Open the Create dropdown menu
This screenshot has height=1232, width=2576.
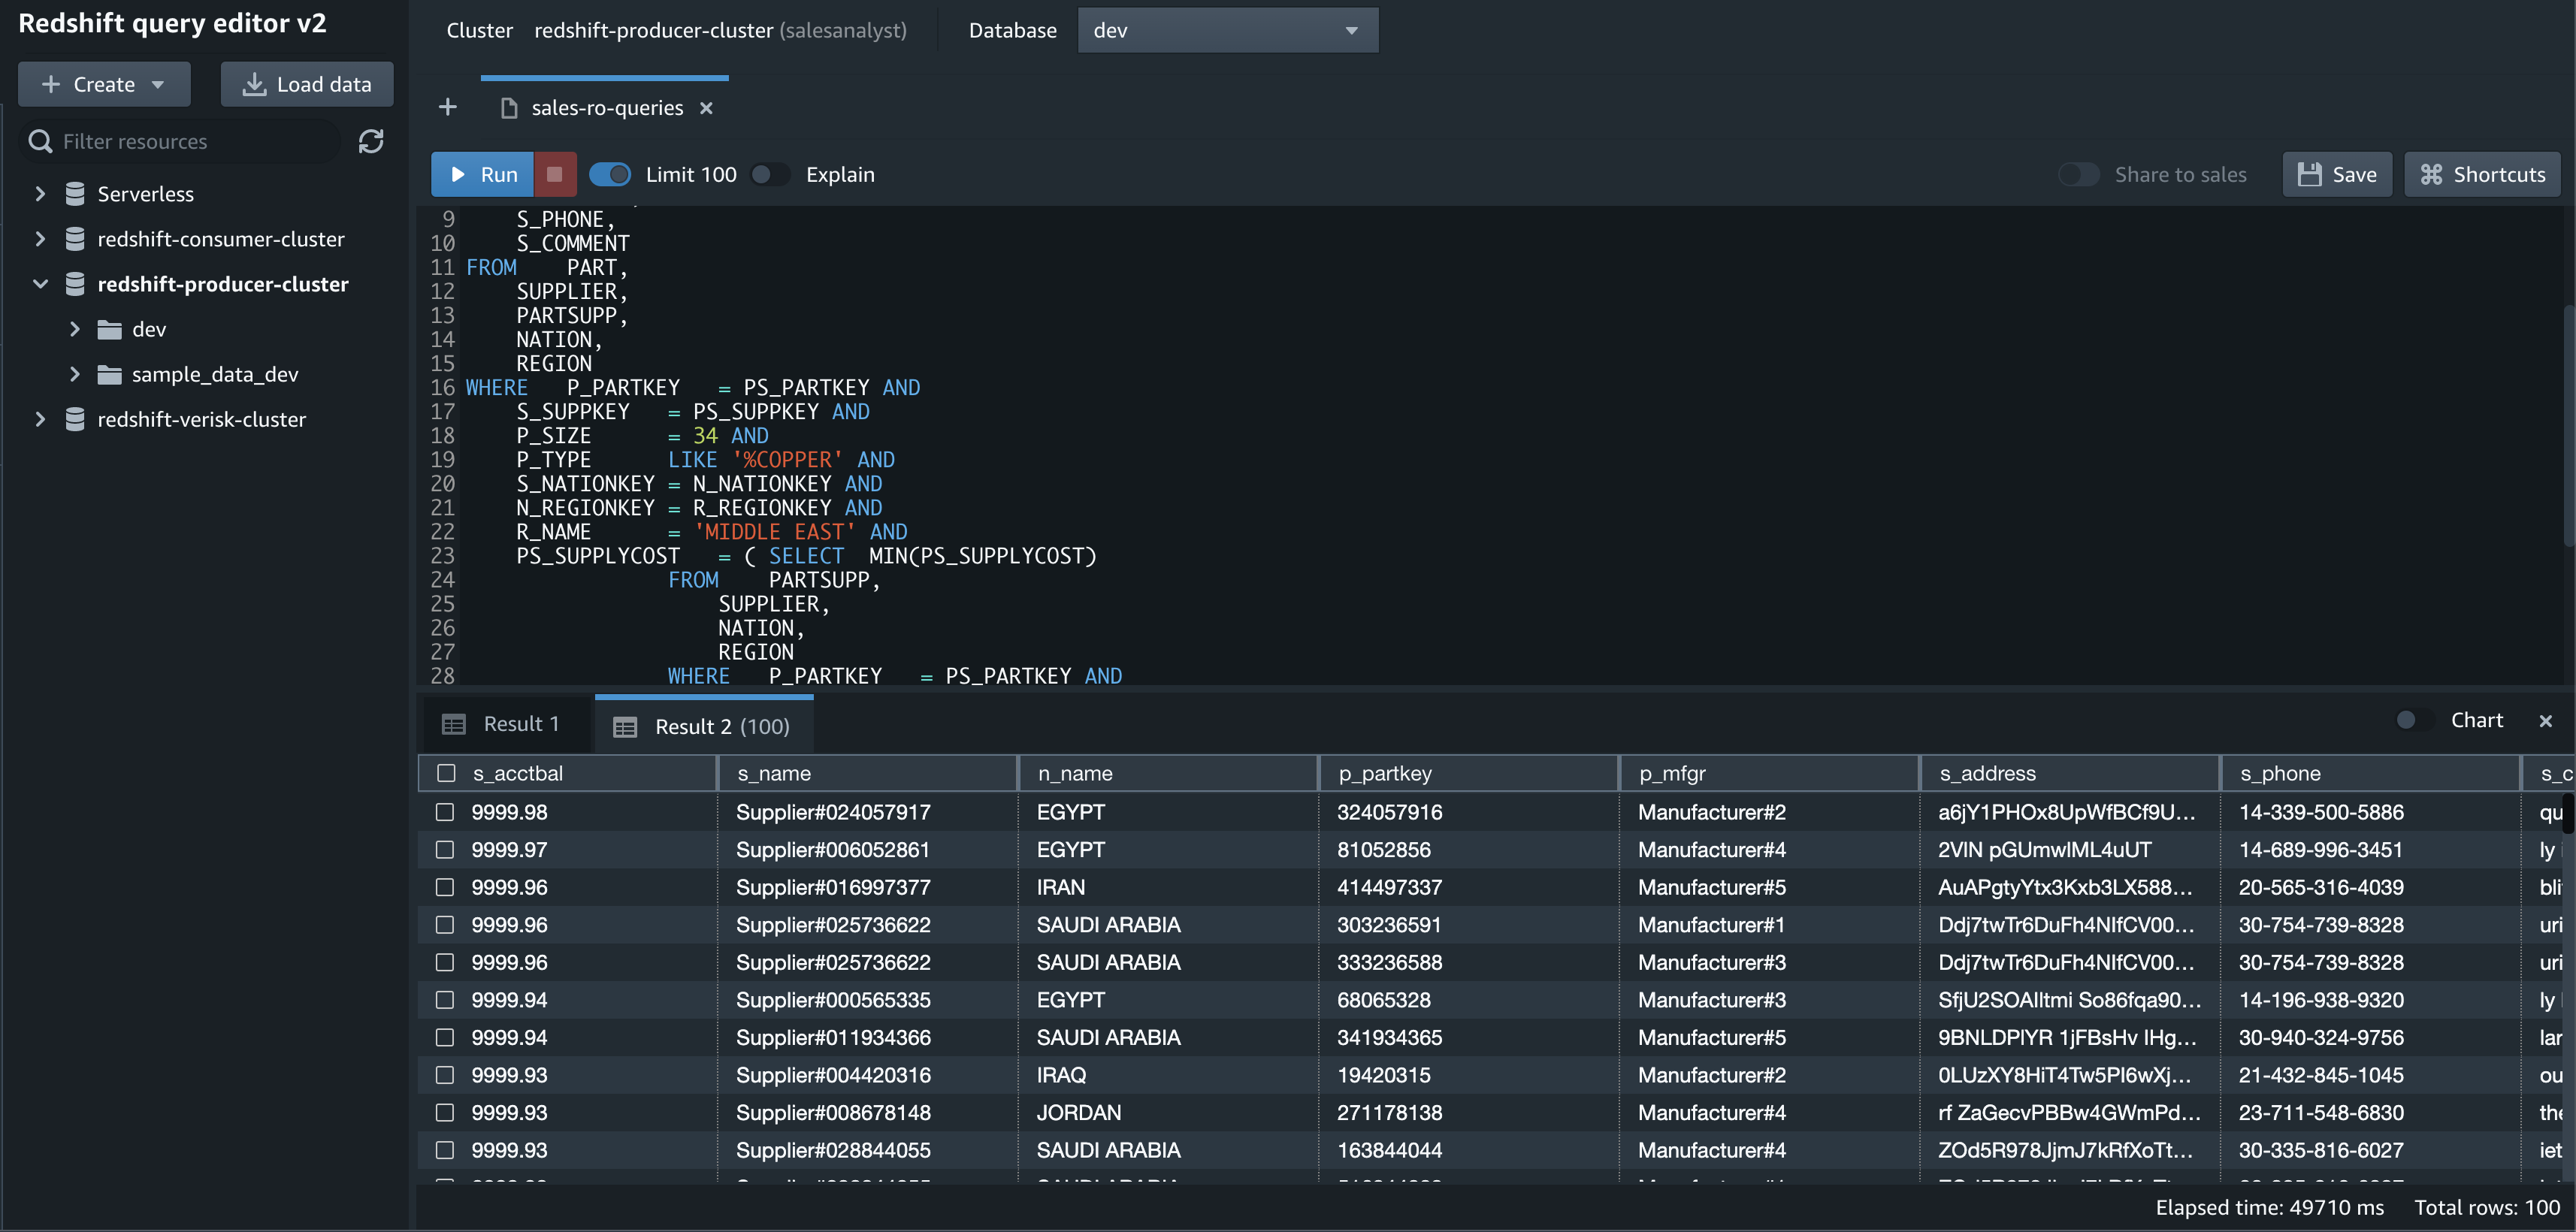pos(104,84)
